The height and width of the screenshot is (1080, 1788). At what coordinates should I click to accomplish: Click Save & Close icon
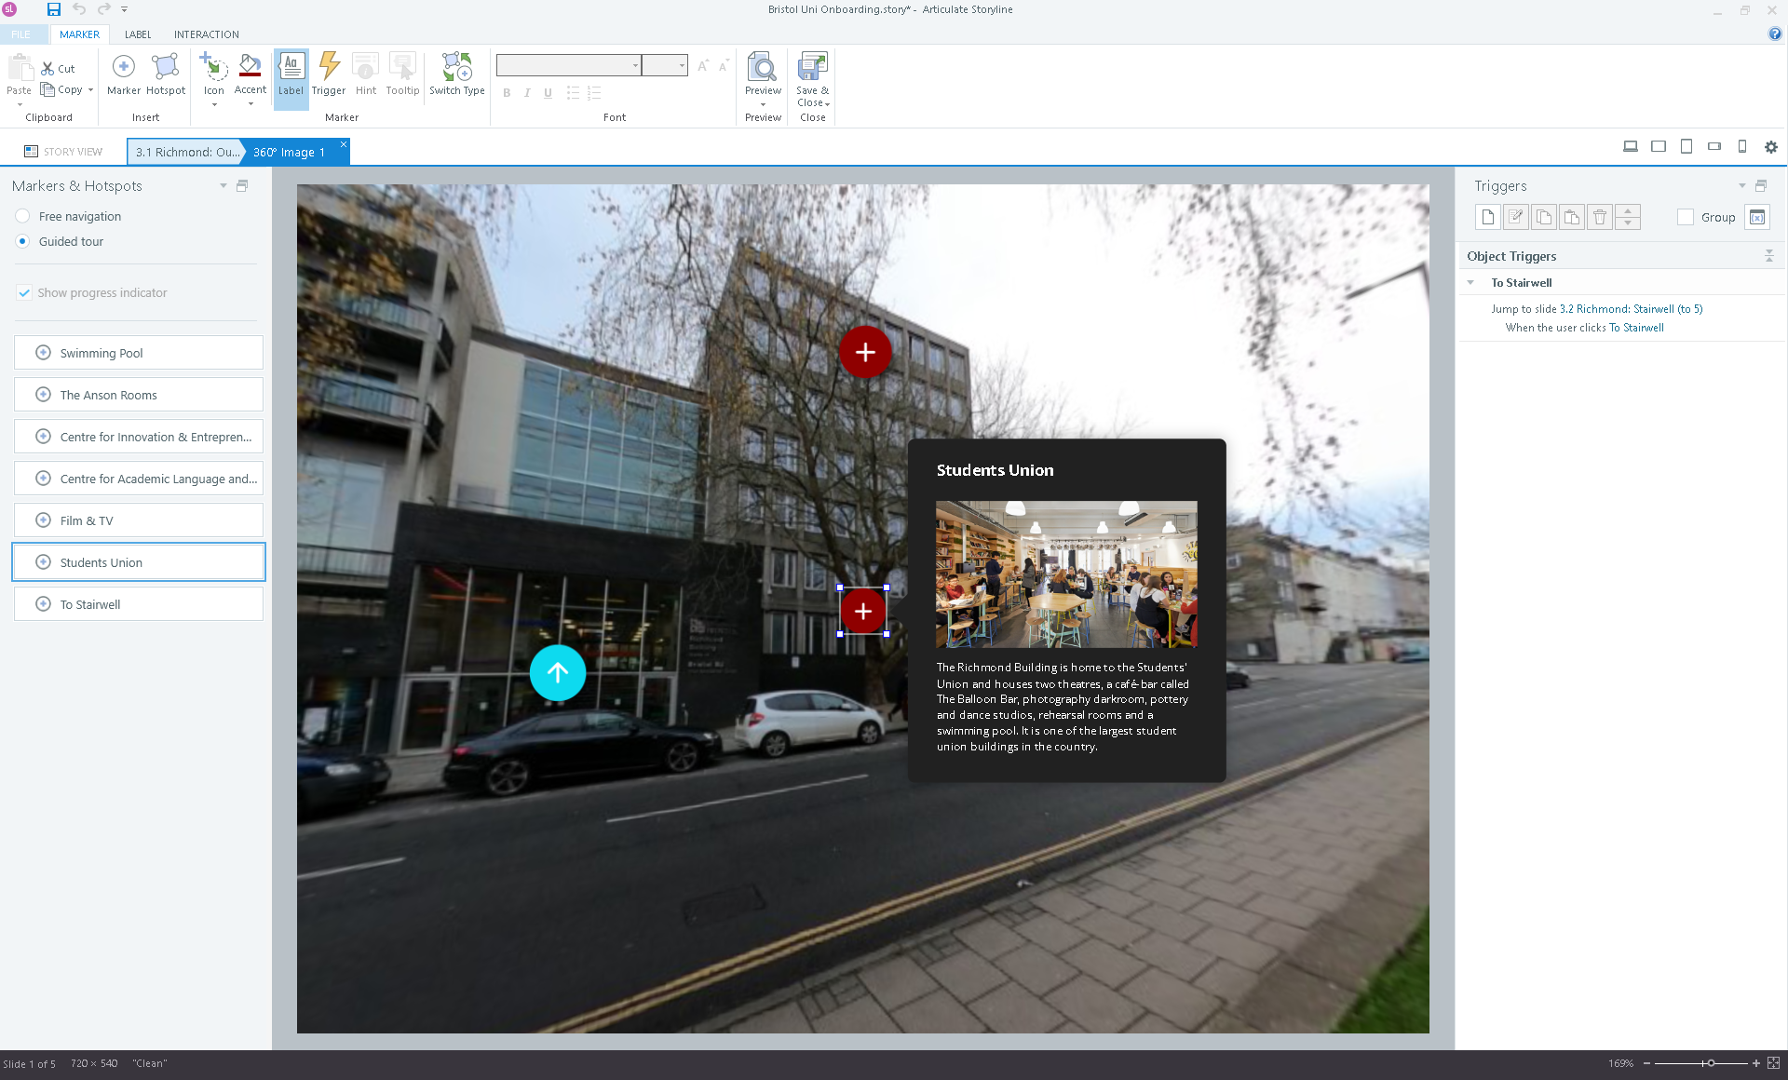pos(812,69)
